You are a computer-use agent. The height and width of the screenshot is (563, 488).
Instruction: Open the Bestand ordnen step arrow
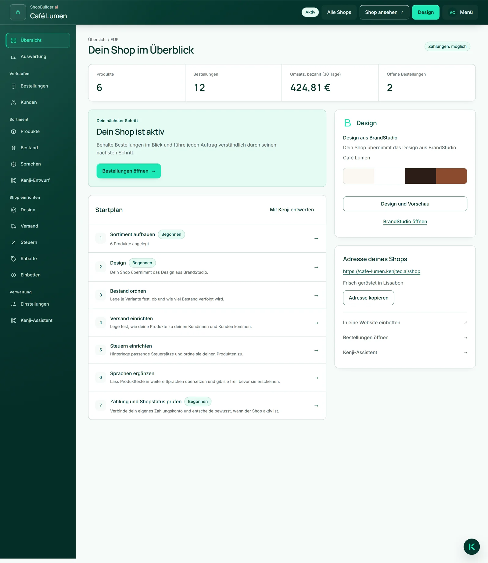pos(316,296)
